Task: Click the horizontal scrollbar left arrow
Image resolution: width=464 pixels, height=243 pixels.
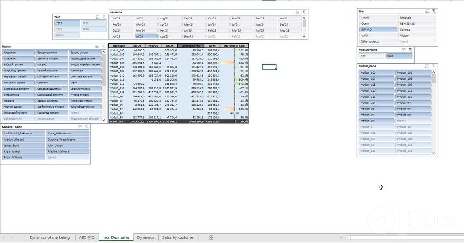Action: (x=348, y=237)
